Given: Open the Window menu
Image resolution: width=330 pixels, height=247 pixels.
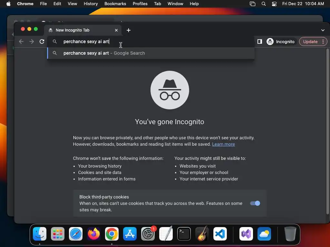Looking at the screenshot, I should click(175, 4).
